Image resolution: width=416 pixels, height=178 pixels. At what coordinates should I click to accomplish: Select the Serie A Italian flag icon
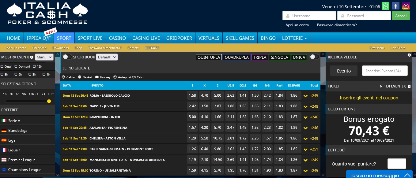[4, 121]
